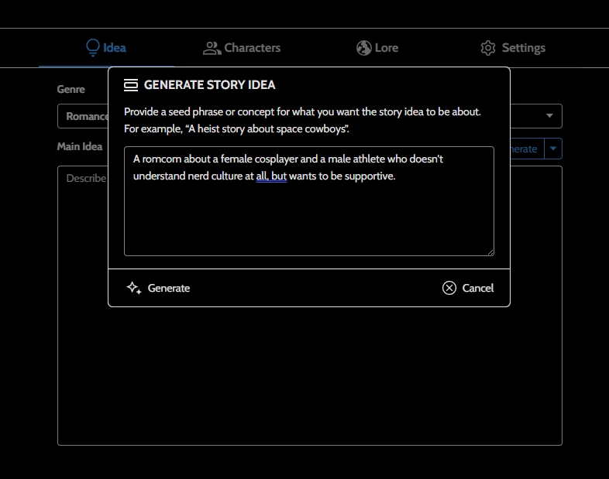
Task: Expand the Genre dropdown arrow
Action: tap(549, 116)
